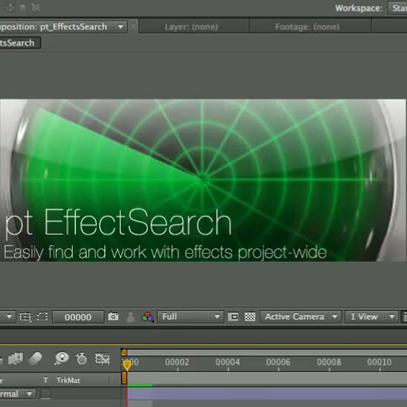Jump to 00006 on the time ruler
This screenshot has width=407, height=407.
pos(278,362)
